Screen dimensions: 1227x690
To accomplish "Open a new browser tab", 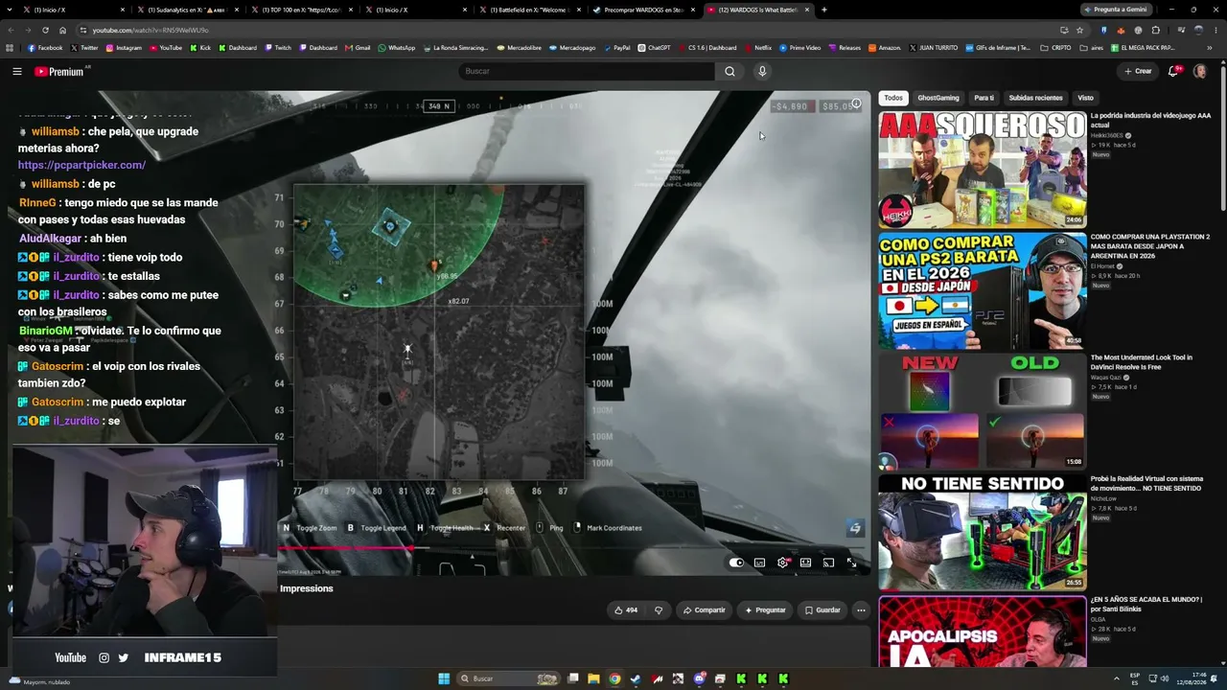I will click(824, 10).
